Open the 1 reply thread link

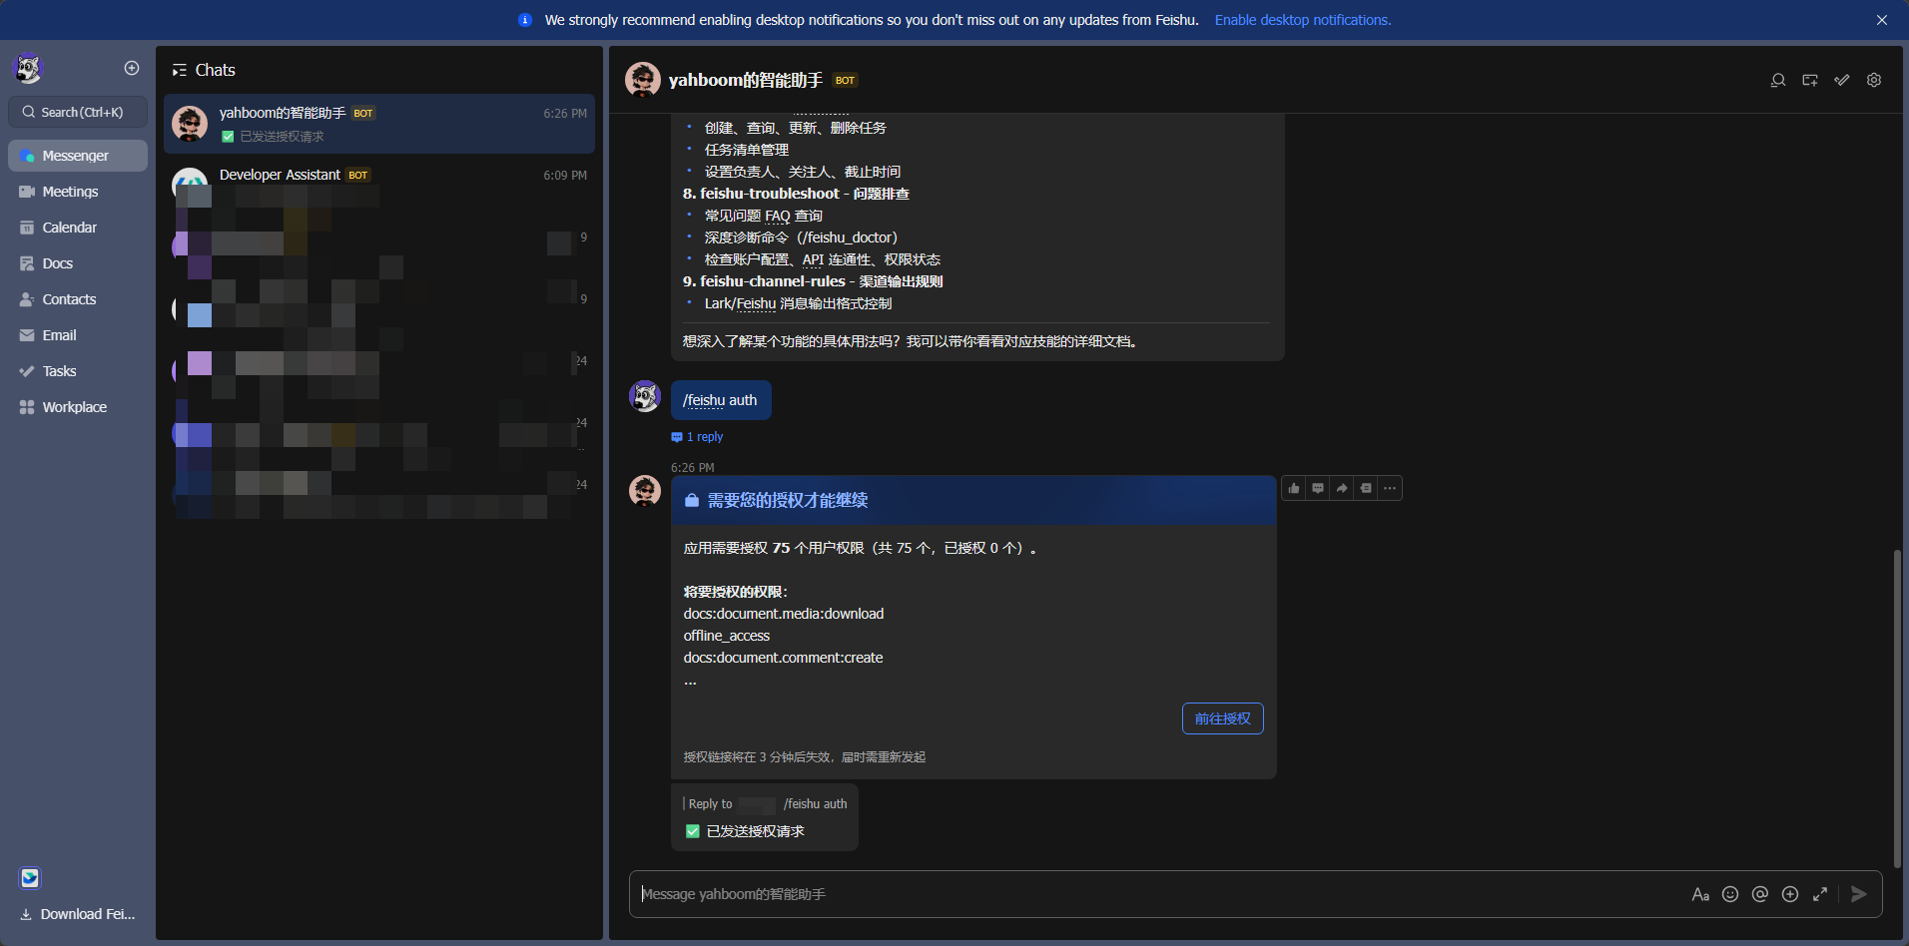coord(698,437)
